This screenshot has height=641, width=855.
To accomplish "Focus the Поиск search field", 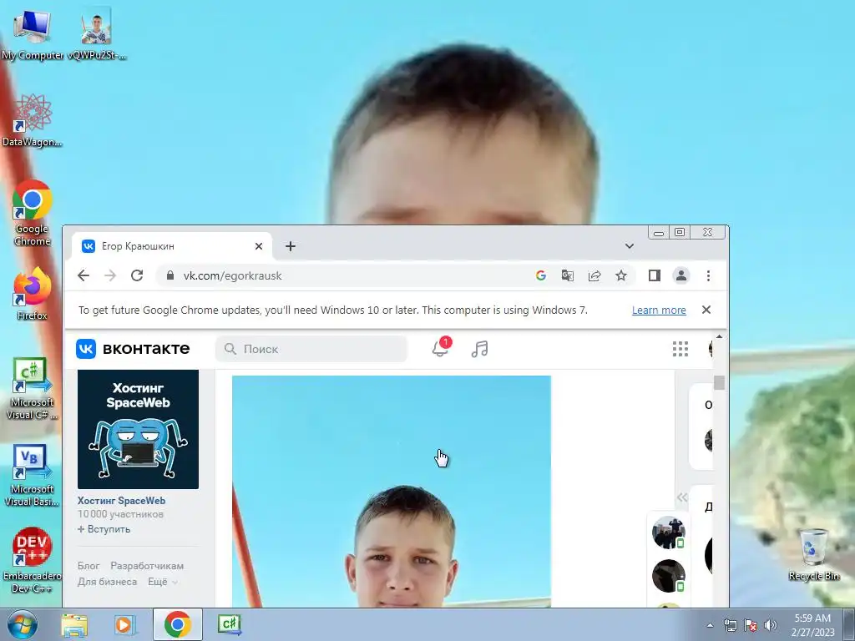I will click(x=311, y=349).
